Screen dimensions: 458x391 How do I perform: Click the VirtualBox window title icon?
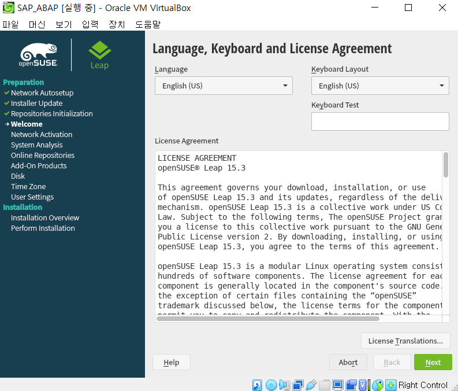pyautogui.click(x=9, y=8)
